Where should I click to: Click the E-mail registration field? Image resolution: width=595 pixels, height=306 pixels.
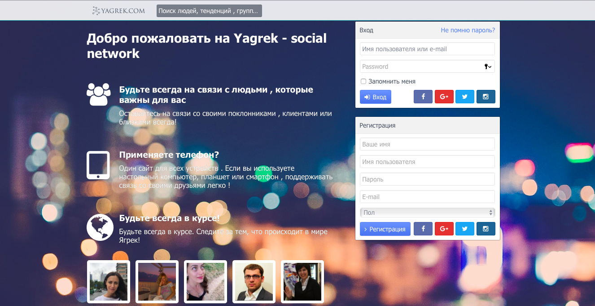pos(427,197)
